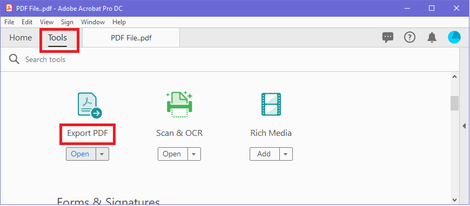Switch to the Home tab
The height and width of the screenshot is (206, 470).
21,38
